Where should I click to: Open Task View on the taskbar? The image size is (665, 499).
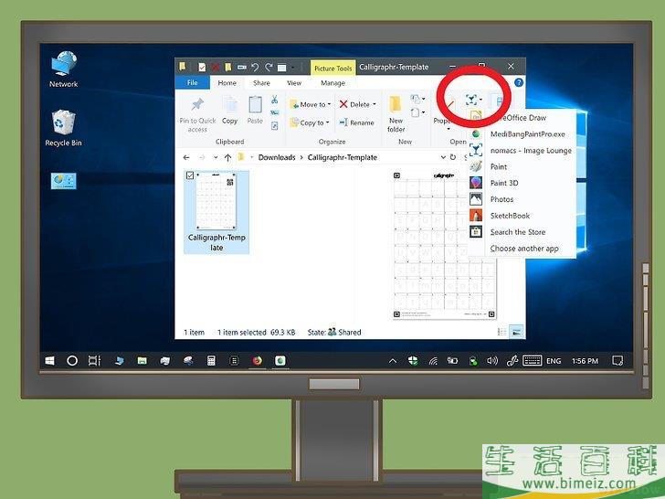point(94,361)
